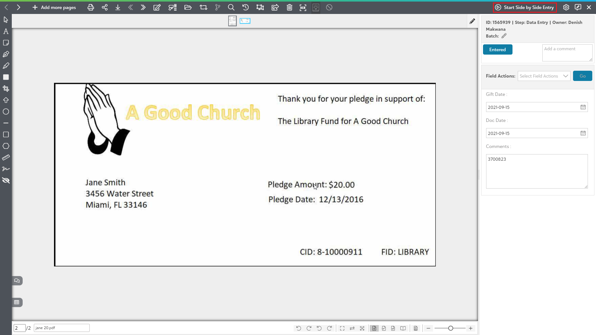Click the zoom slider handle

tap(450, 328)
